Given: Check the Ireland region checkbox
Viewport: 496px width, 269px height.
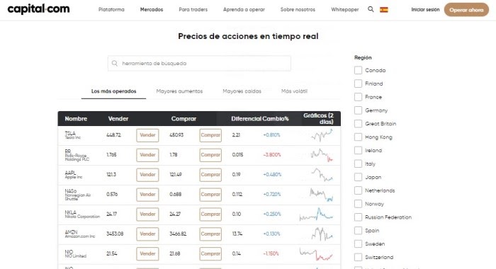Looking at the screenshot, I should pos(358,151).
